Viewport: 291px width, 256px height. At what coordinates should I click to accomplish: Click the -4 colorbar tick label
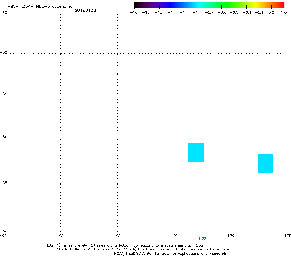(x=182, y=13)
